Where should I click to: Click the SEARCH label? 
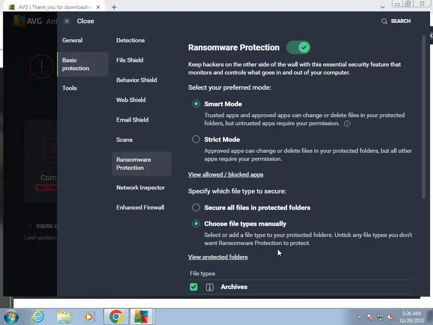coord(401,21)
